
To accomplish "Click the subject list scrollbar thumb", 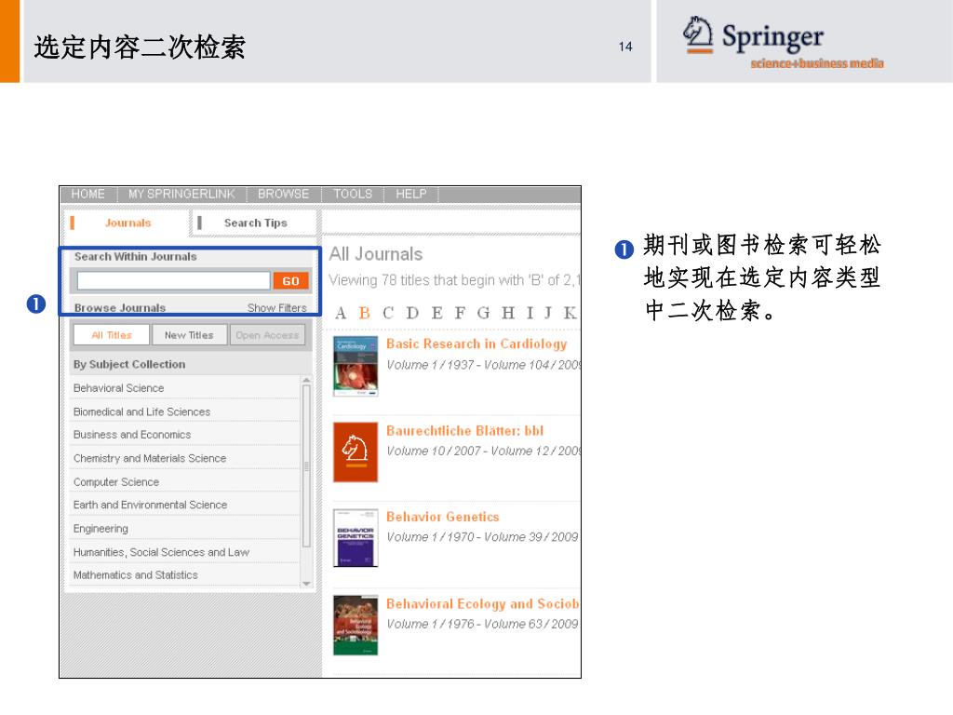I will [x=306, y=467].
